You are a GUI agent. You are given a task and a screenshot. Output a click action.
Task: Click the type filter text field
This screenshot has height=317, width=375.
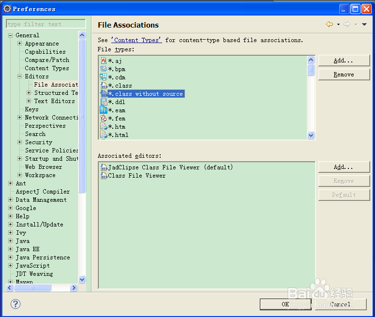(x=45, y=24)
